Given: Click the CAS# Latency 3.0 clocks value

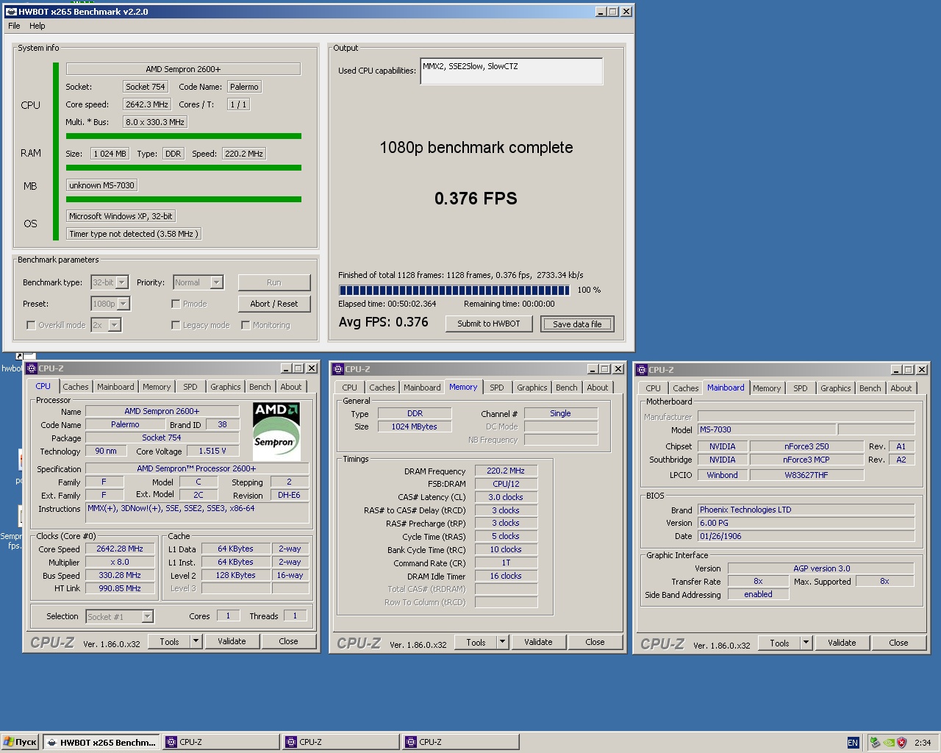Looking at the screenshot, I should pyautogui.click(x=506, y=497).
